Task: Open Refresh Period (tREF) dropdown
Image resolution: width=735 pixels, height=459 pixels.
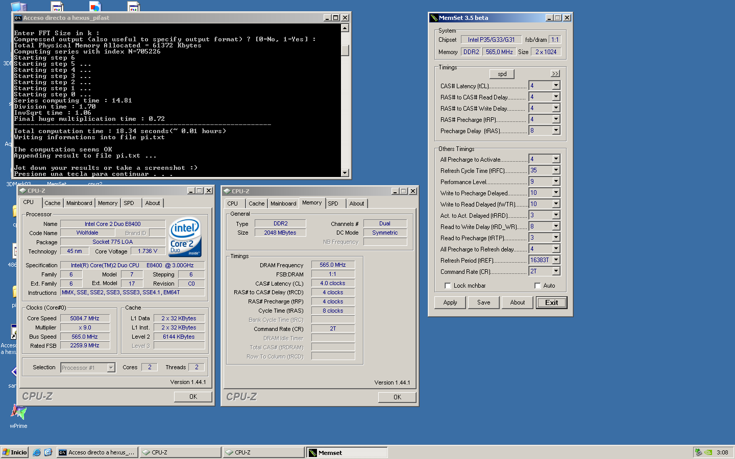Action: coord(556,260)
